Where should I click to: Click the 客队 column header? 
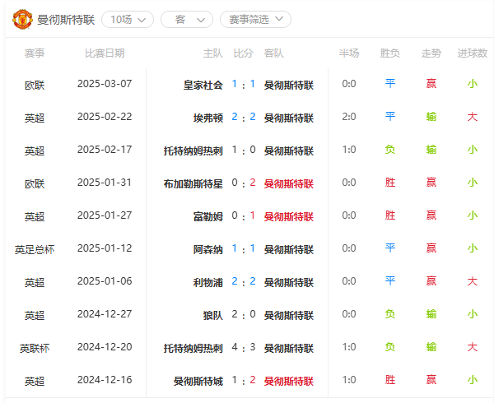point(274,53)
